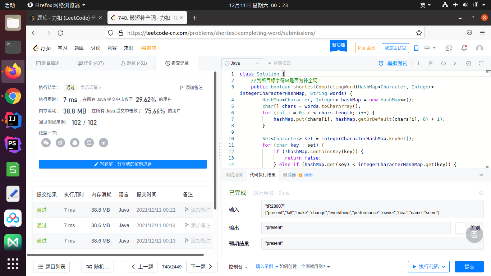
Task: Open PhpStorm from the dock
Action: tap(13, 145)
